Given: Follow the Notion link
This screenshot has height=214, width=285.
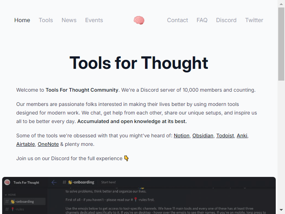Looking at the screenshot, I should pos(182,136).
